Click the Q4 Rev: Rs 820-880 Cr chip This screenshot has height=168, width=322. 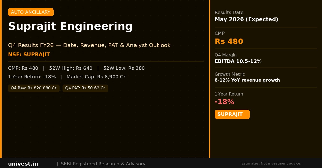point(34,88)
